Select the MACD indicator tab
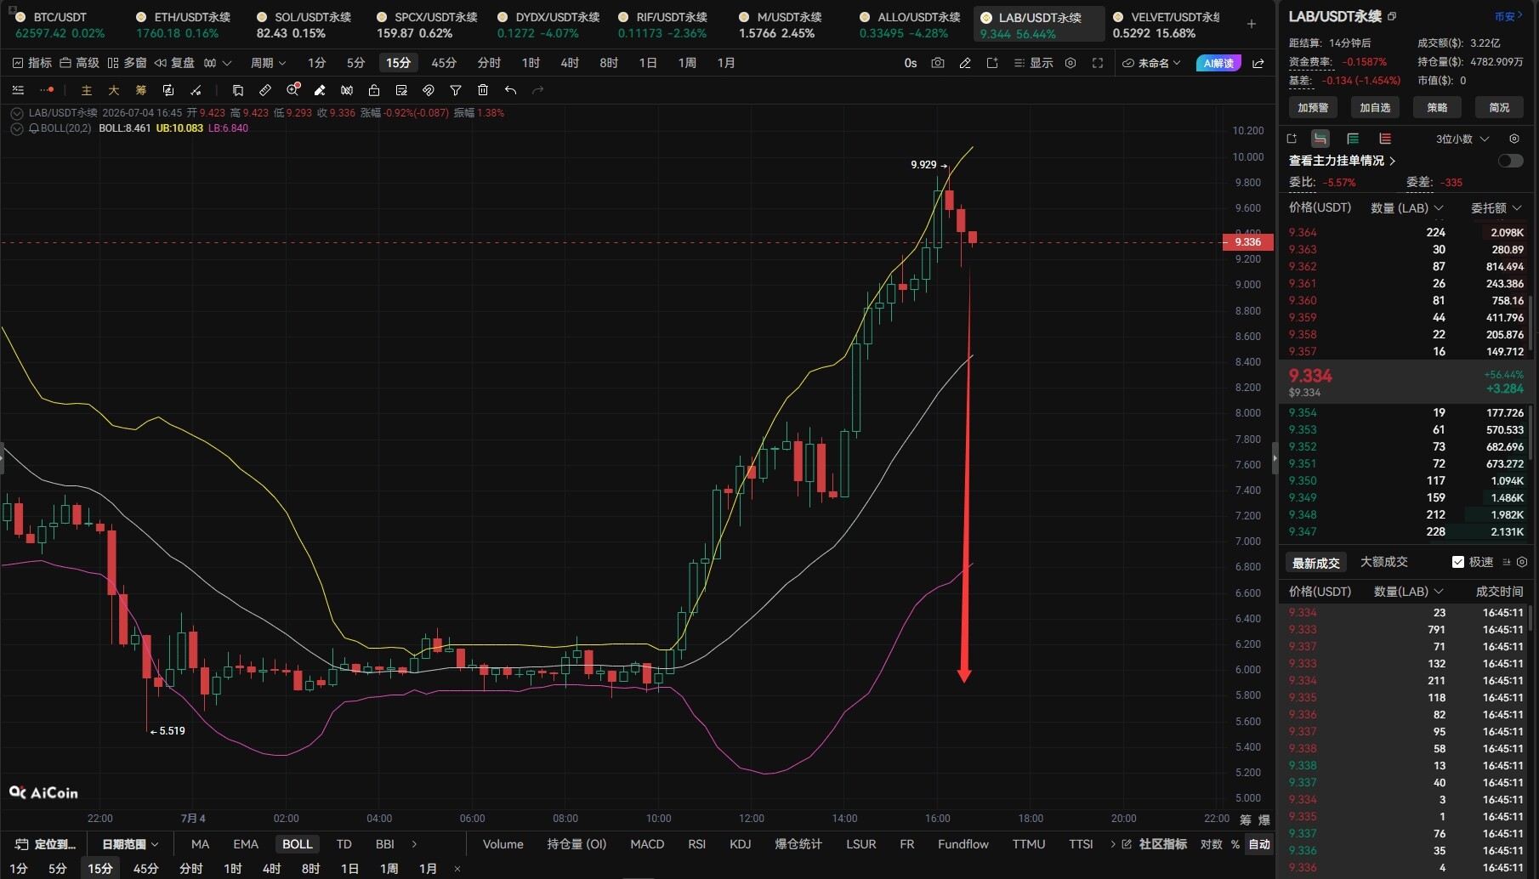 pyautogui.click(x=647, y=844)
